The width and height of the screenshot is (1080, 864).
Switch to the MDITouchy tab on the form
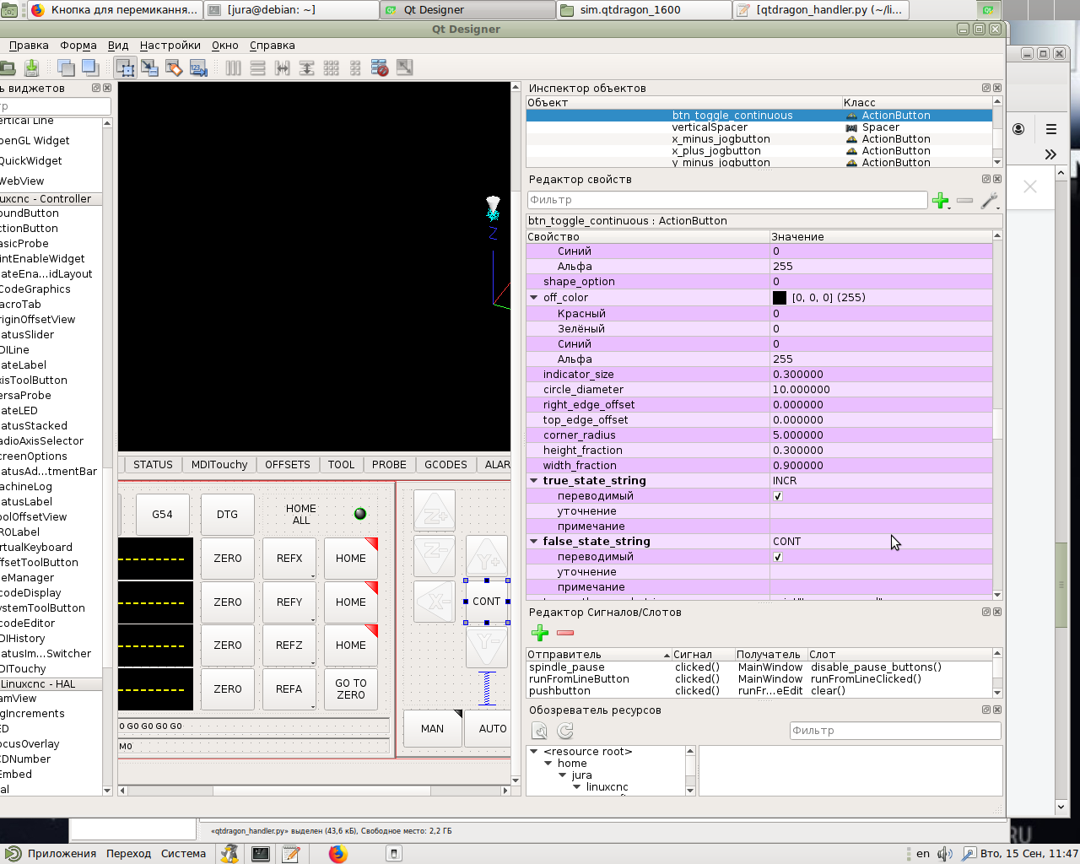(219, 465)
